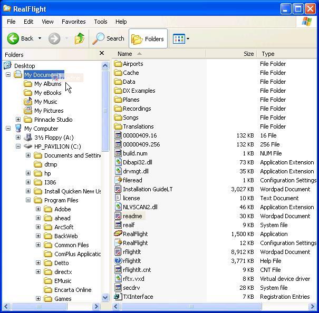Collapse the HP_PAVILION (C:) node
The width and height of the screenshot is (319, 313).
coord(18,146)
